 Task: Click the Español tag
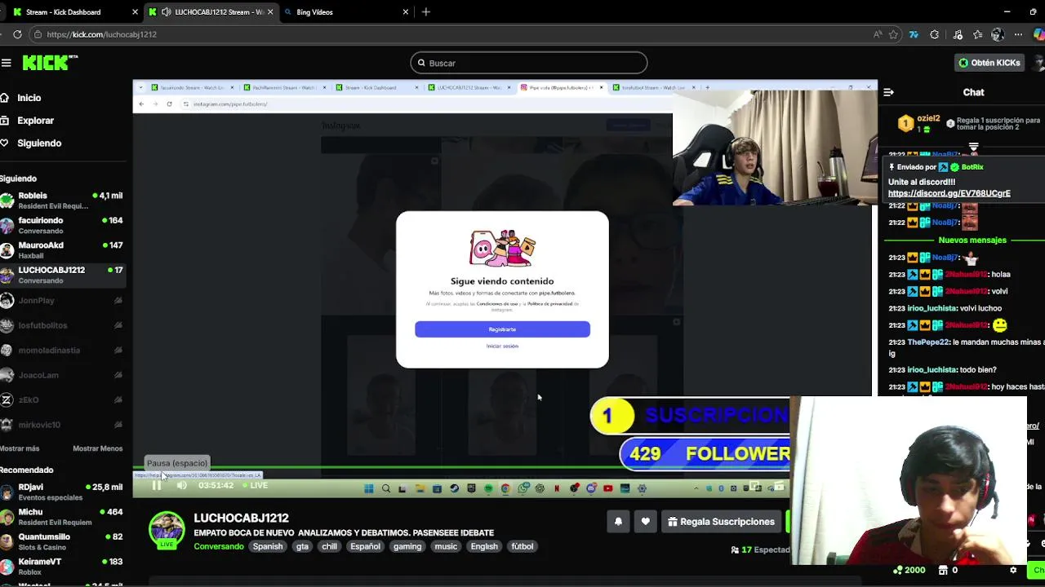pyautogui.click(x=365, y=546)
